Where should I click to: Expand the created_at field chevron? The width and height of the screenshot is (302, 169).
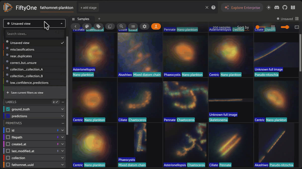pos(62,144)
